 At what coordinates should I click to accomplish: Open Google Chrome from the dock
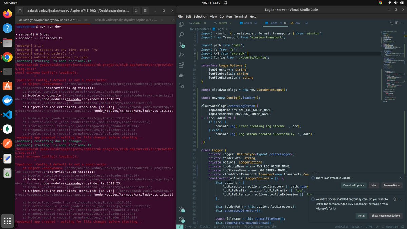[7, 57]
